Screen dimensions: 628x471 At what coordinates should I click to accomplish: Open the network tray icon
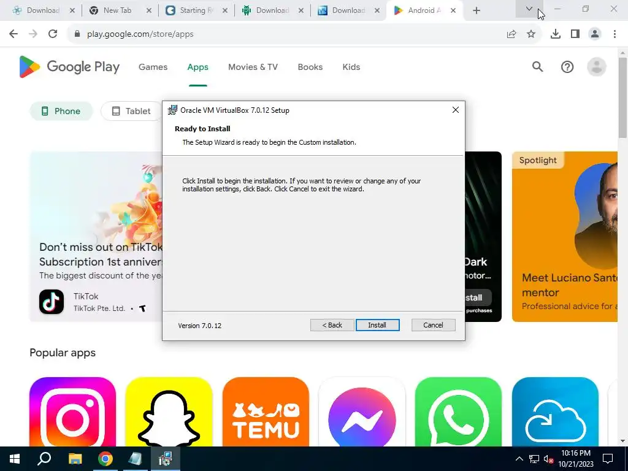tap(534, 459)
